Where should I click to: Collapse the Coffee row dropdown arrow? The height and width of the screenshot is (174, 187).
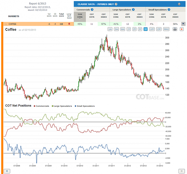click(x=183, y=24)
